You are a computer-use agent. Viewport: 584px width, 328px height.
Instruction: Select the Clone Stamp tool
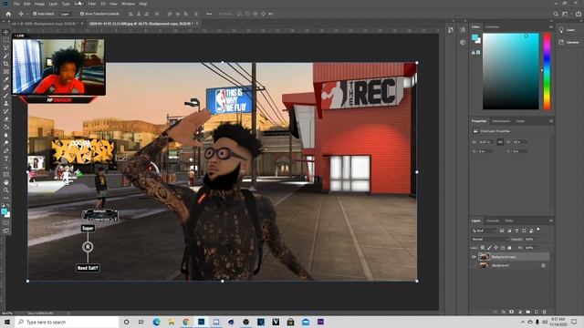tap(6, 103)
